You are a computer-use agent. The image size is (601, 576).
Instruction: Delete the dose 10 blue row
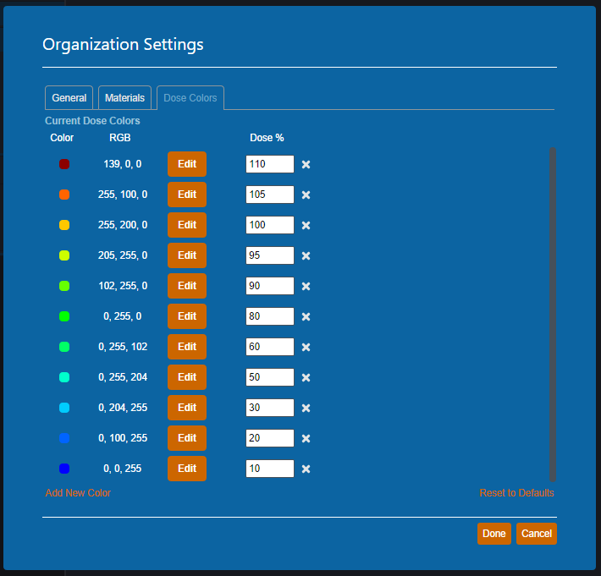[x=306, y=469]
